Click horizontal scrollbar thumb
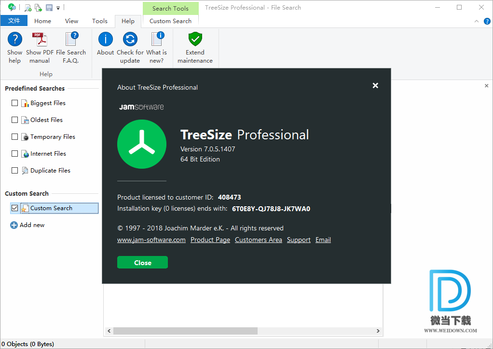Viewport: 493px width, 349px height. (x=186, y=331)
